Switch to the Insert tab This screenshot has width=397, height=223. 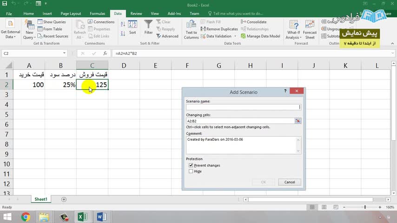click(47, 13)
